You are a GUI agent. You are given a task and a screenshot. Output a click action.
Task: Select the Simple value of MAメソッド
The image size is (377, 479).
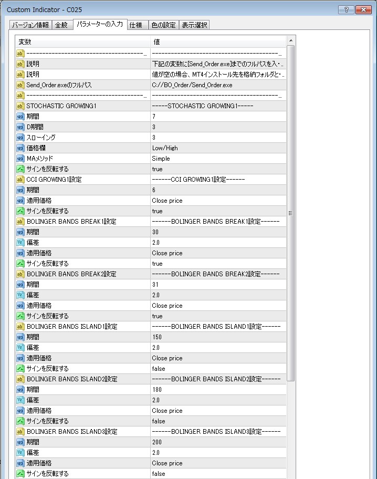[161, 159]
